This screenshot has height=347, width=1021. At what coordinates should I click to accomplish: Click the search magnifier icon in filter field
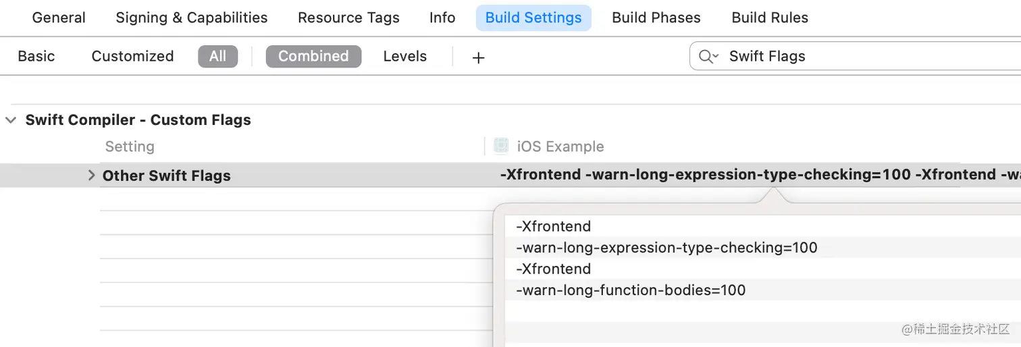[x=707, y=57]
